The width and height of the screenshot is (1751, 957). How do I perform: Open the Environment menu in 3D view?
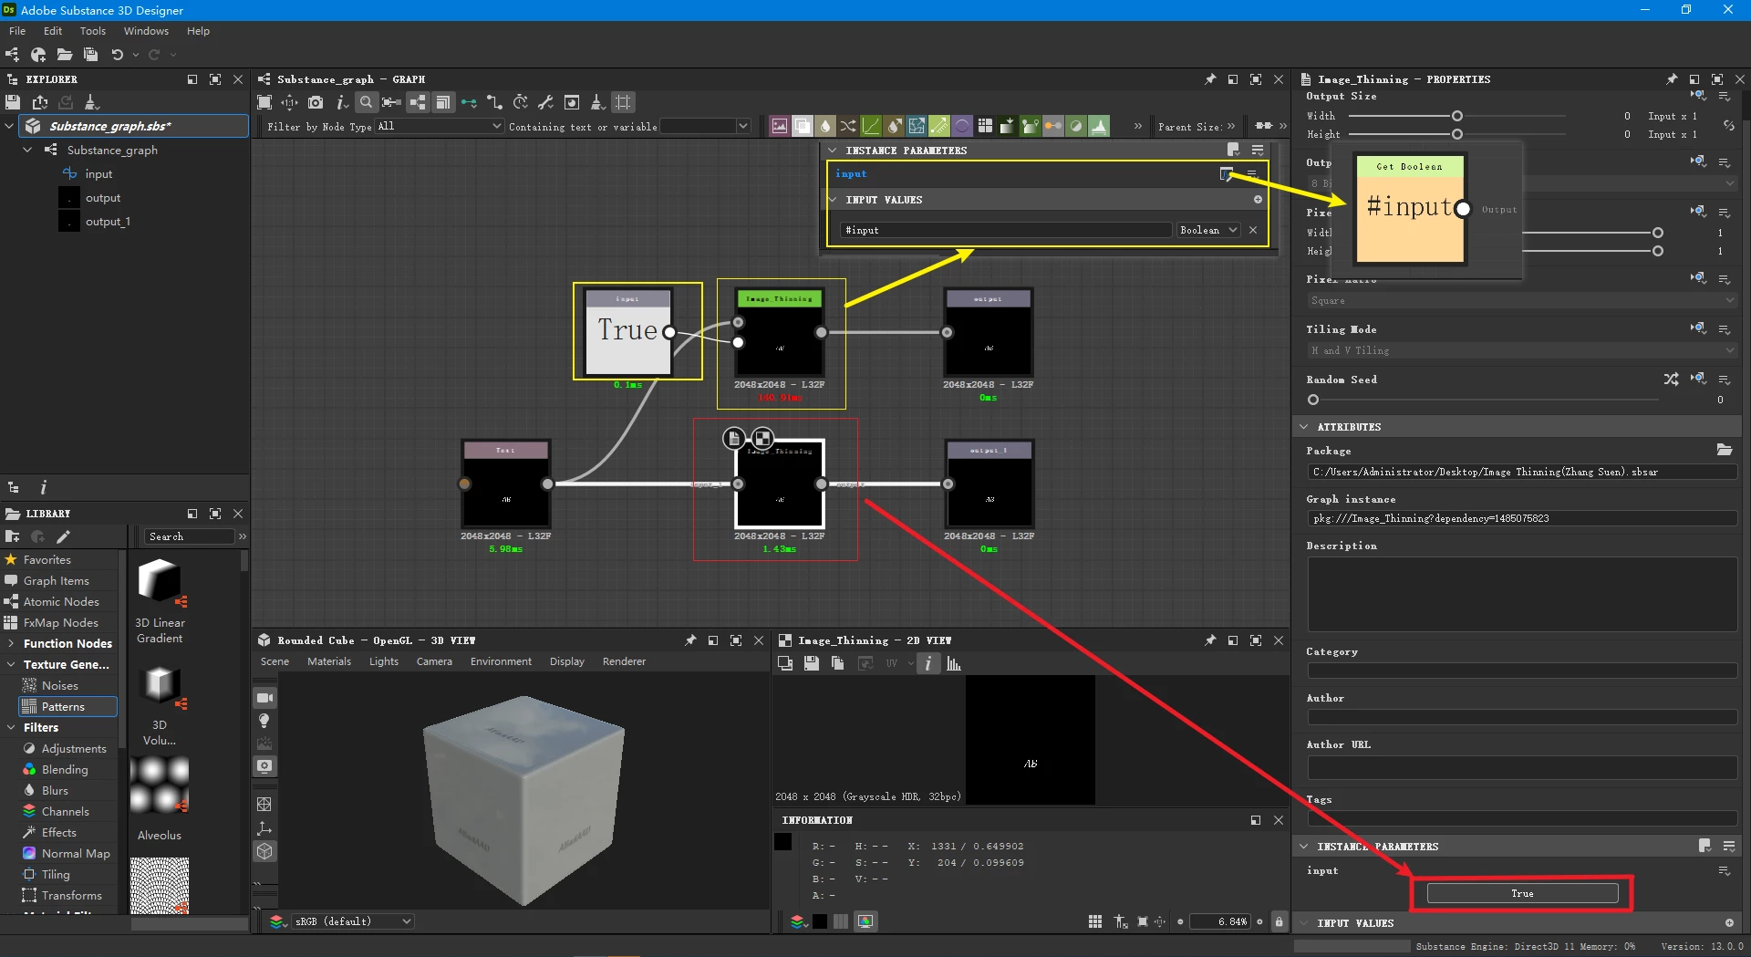click(x=501, y=661)
